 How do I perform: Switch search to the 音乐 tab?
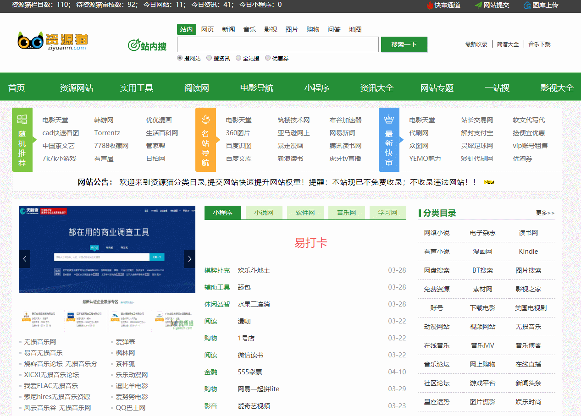(x=250, y=29)
